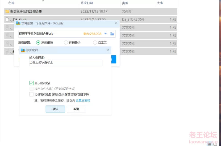
Task: Select the 速度最快 compression option
Action: 38,43
